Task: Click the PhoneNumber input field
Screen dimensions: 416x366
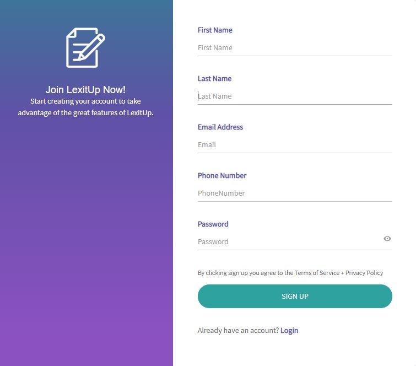Action: [x=295, y=193]
